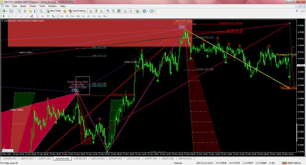Select the text A tool
306x165 pixels.
(42, 16)
